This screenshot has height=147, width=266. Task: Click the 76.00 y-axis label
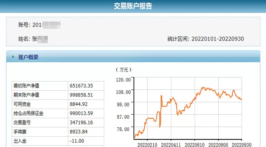click(123, 129)
